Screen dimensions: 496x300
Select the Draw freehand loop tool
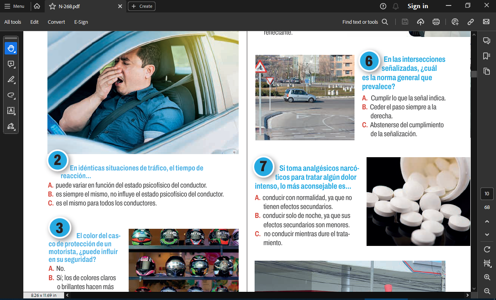coord(11,95)
